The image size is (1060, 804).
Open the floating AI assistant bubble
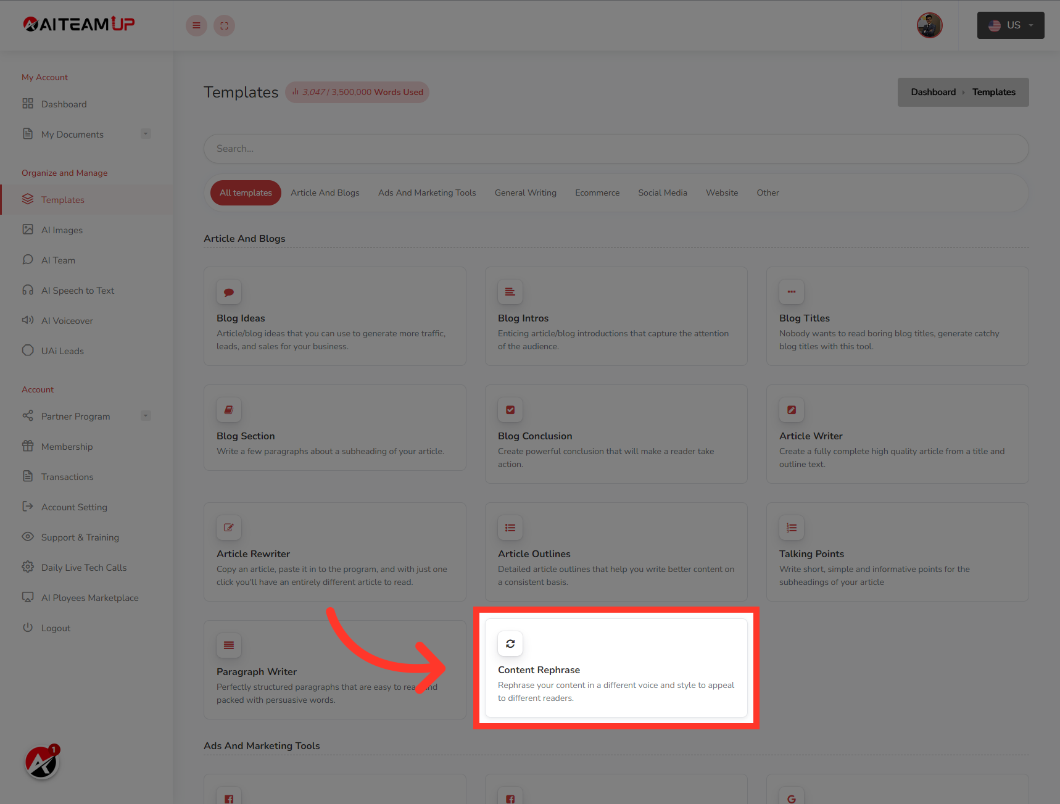tap(41, 763)
